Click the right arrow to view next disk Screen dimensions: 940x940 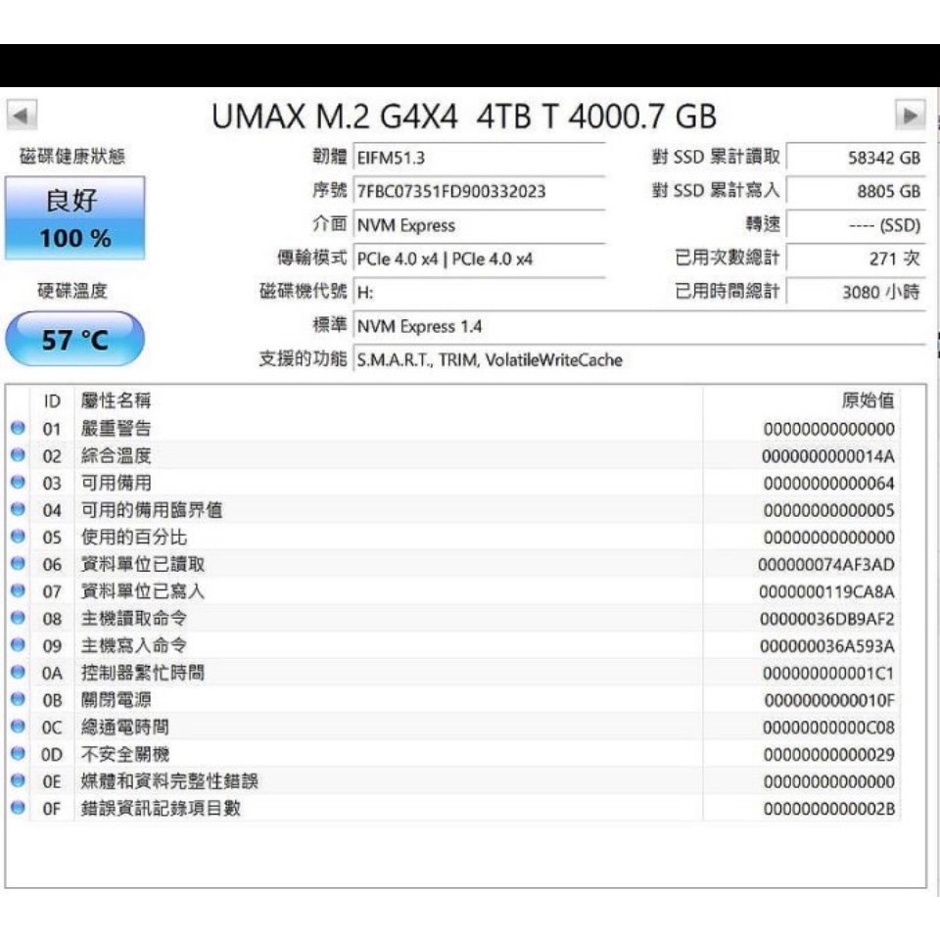click(912, 117)
